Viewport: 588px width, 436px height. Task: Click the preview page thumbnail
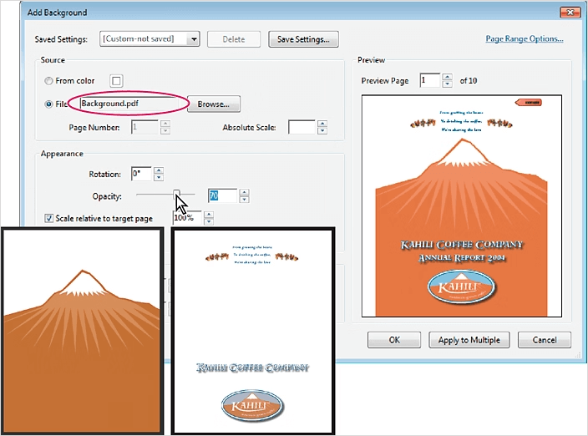[x=462, y=205]
